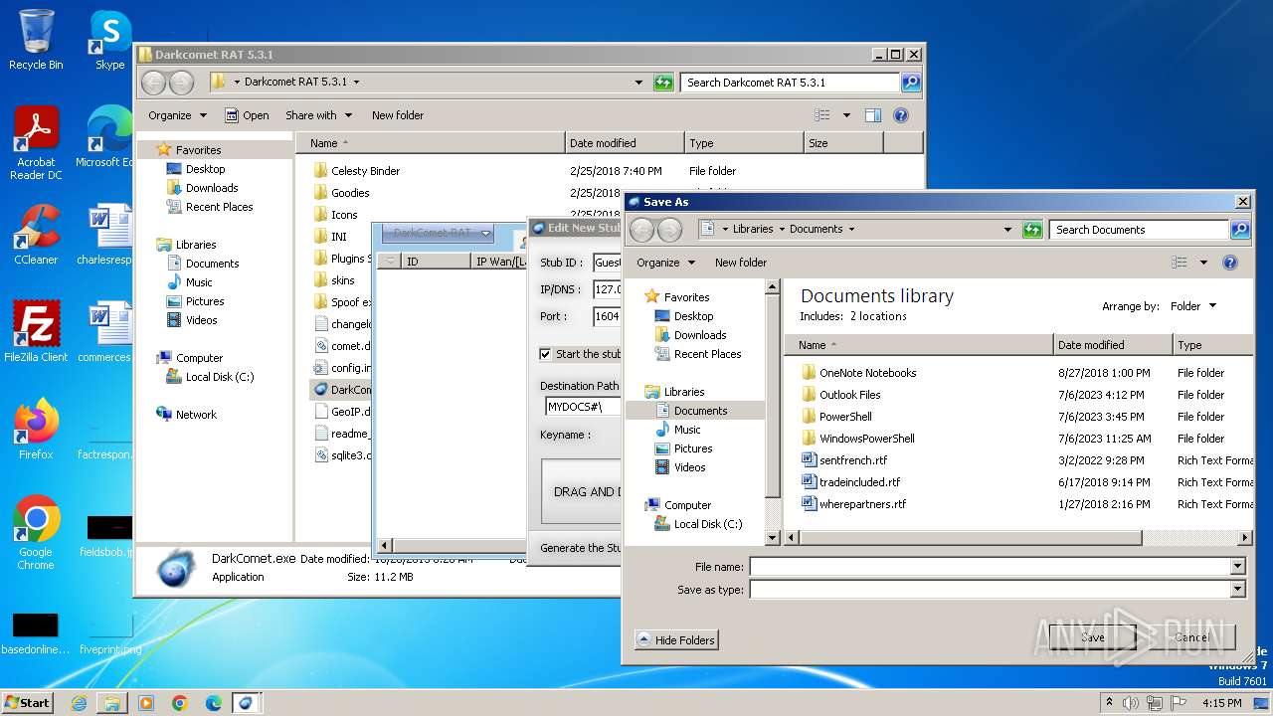
Task: Open Organize dropdown in Darkcomet explorer window
Action: pos(177,115)
